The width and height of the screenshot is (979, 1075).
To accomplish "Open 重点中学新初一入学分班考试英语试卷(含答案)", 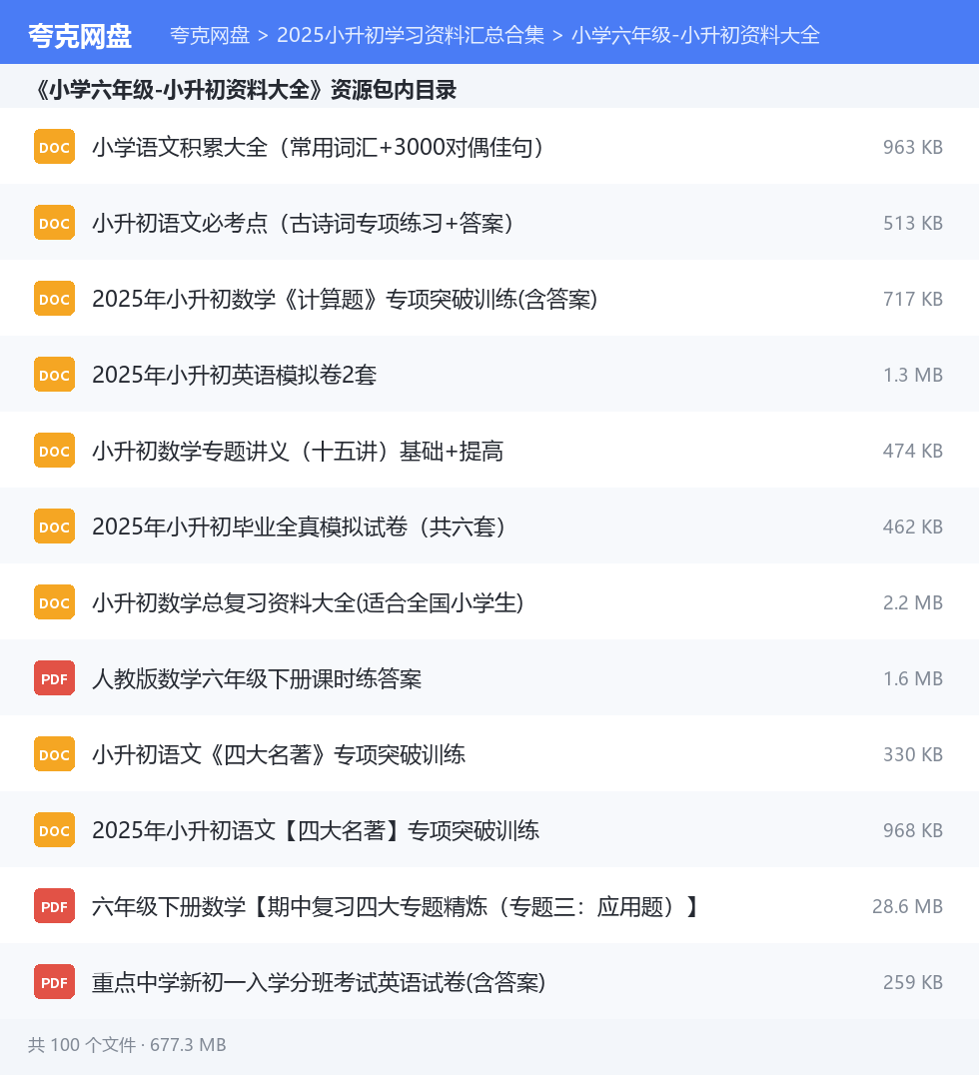I will pos(319,982).
